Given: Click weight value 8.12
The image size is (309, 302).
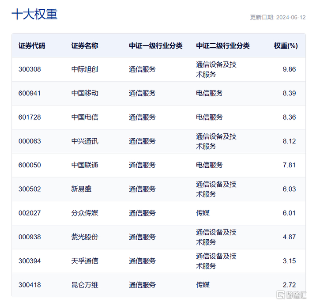Looking at the screenshot, I should click(x=289, y=141).
